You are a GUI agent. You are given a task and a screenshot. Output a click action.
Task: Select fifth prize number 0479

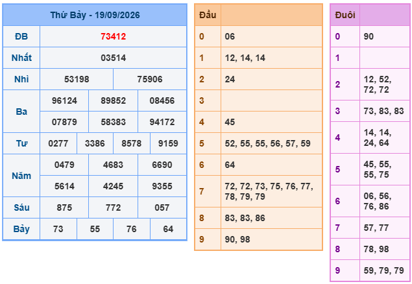tap(64, 165)
